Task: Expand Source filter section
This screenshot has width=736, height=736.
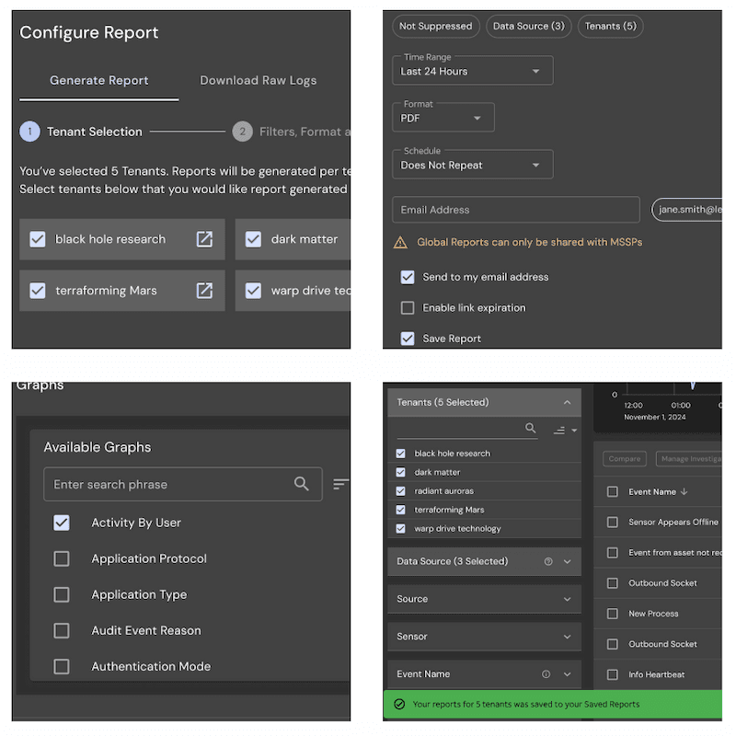Action: pos(485,599)
